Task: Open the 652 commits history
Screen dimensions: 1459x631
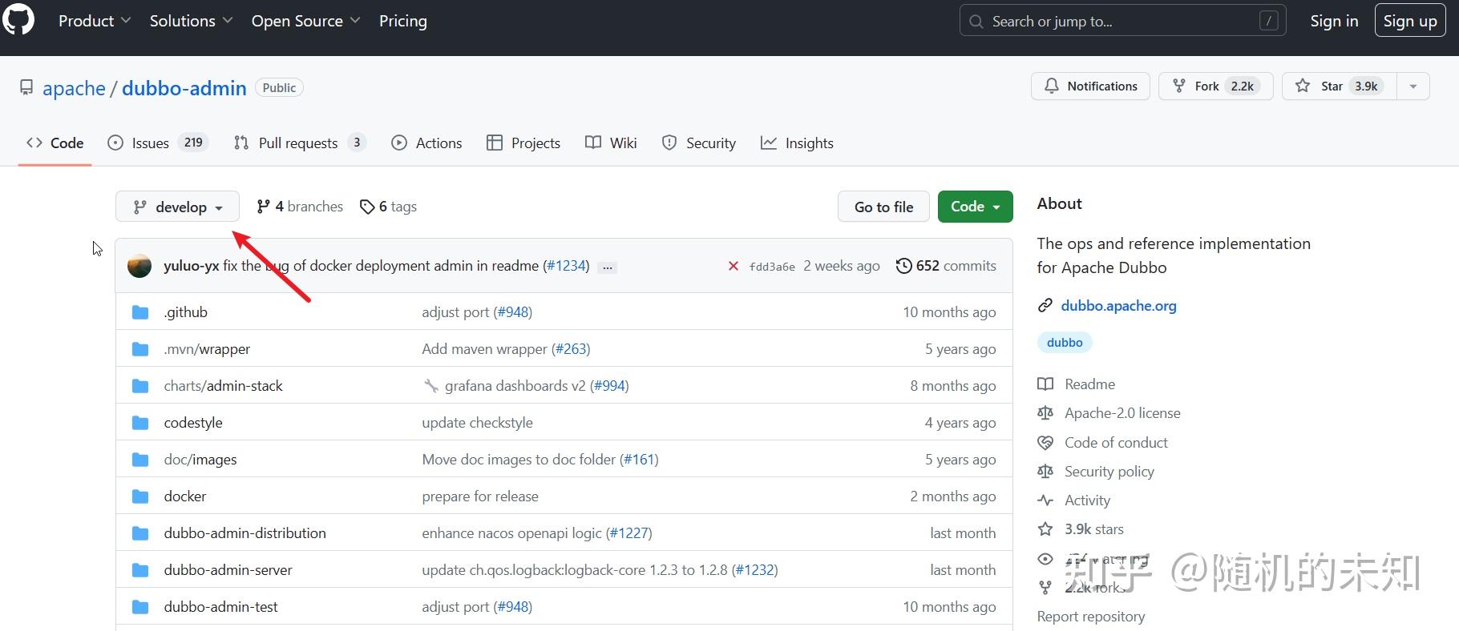Action: (946, 266)
